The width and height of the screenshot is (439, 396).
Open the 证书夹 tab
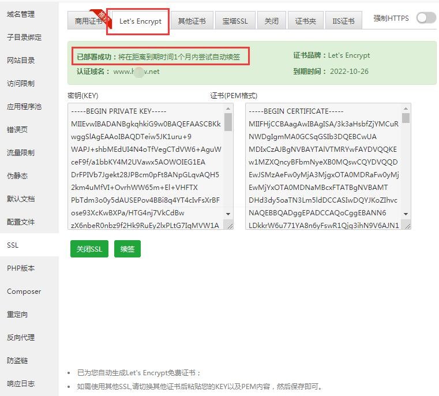coord(305,21)
